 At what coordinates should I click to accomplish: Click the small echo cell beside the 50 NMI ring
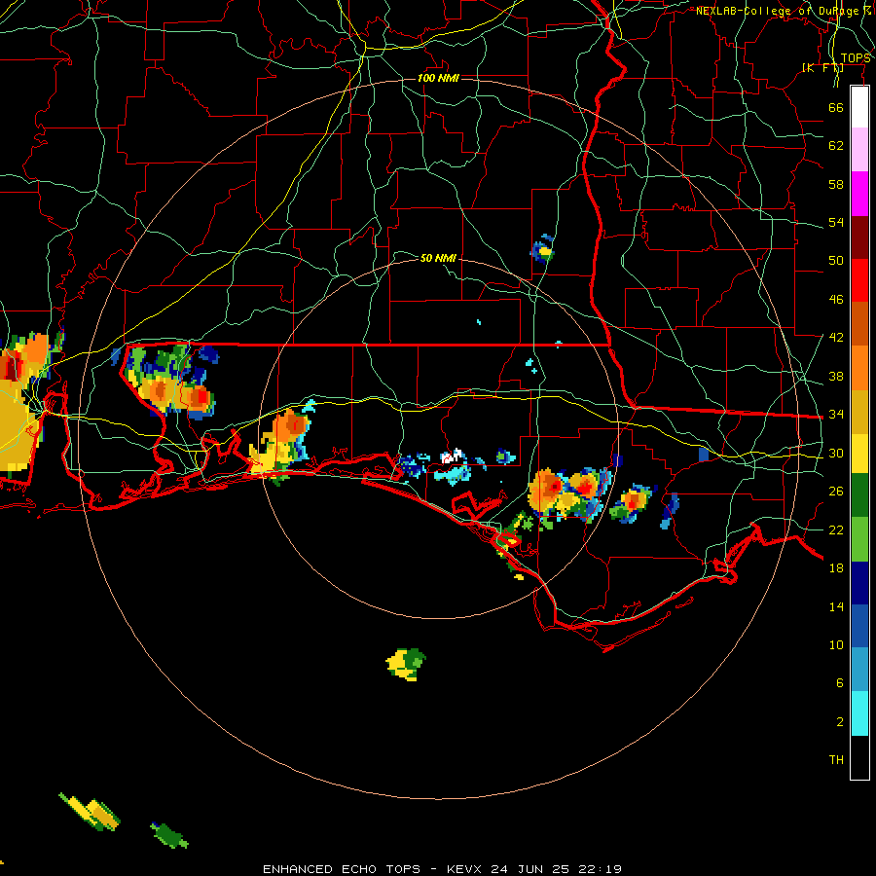(x=542, y=250)
